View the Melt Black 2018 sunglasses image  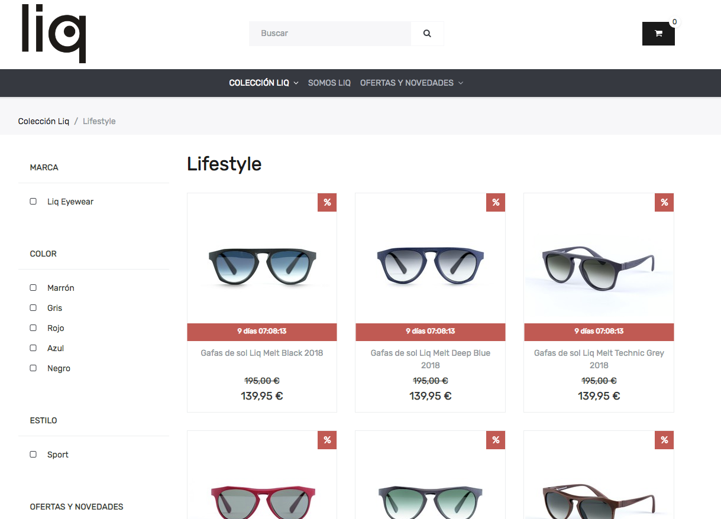[262, 267]
